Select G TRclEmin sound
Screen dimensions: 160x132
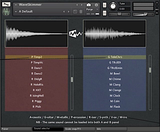[115, 68]
